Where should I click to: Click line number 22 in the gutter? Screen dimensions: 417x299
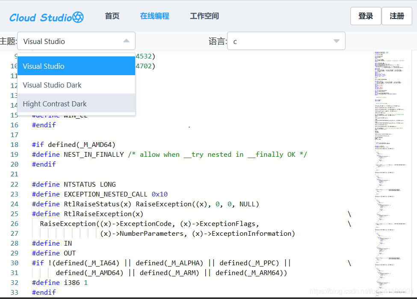(15, 184)
